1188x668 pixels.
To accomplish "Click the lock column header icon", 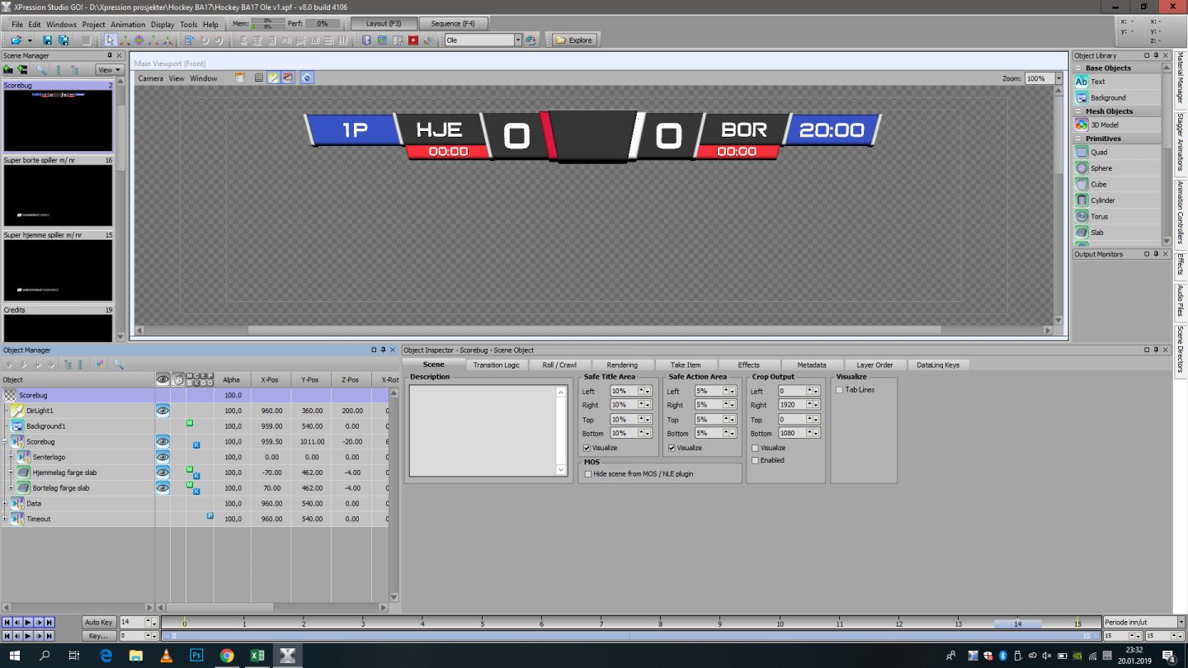I will tap(177, 379).
